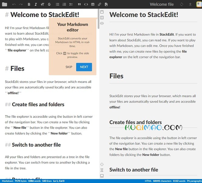202x183 pixels.
Task: Click '1112 words' in the status bar
Action: pos(179,181)
